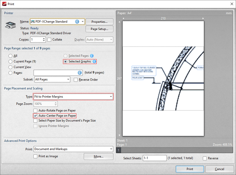The image size is (236, 175).
Task: Click the info icon next to Selected Graphic
Action: click(x=94, y=61)
